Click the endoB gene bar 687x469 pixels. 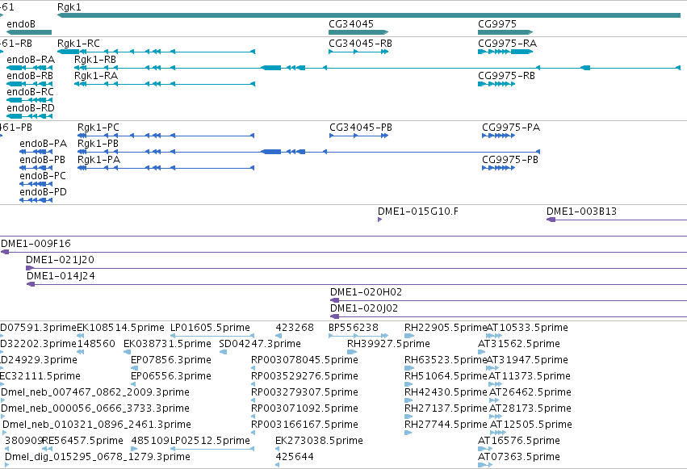[x=29, y=32]
